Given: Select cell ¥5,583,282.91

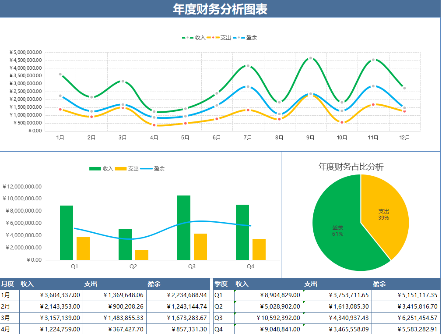Looking at the screenshot, I should [x=406, y=329].
